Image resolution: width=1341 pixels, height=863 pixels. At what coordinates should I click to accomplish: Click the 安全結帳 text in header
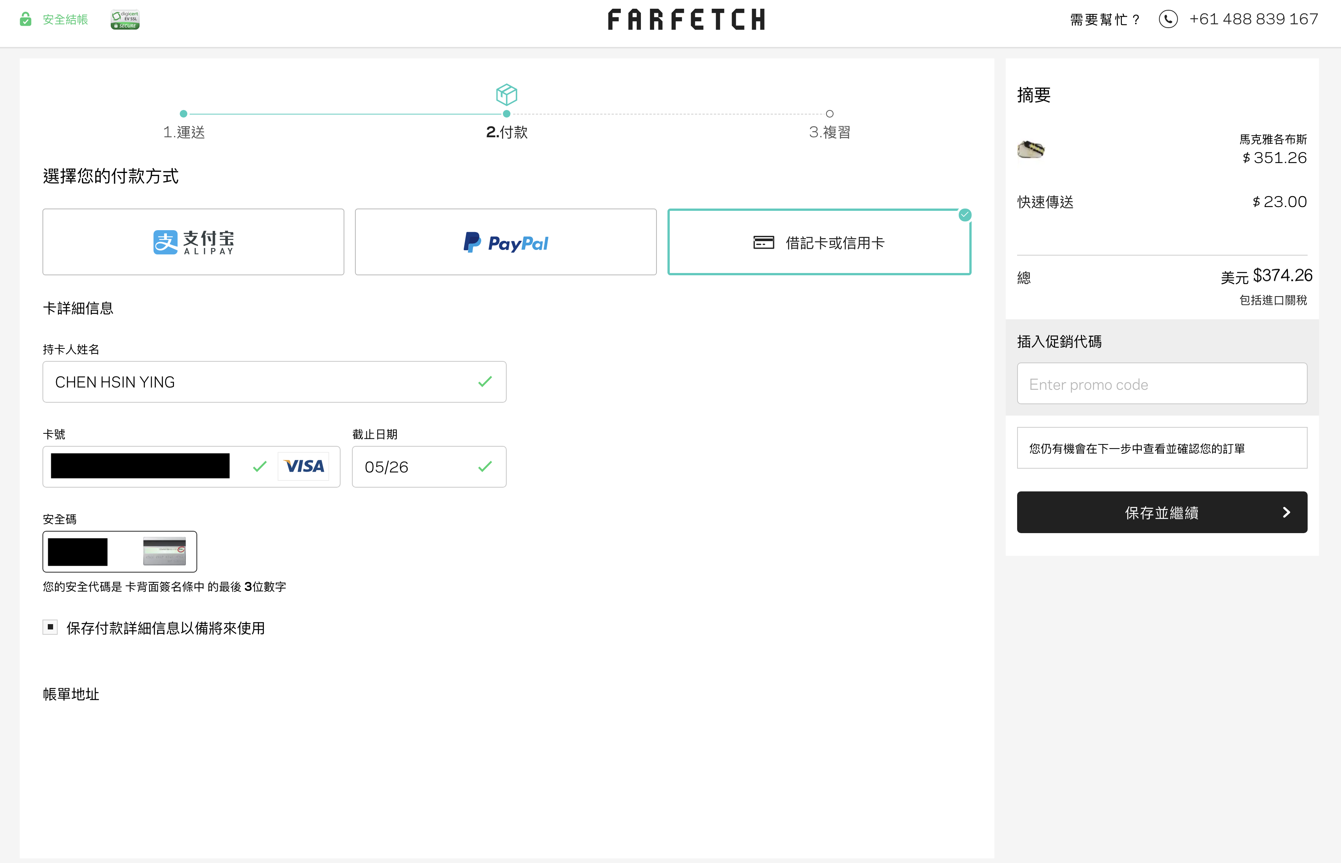tap(66, 20)
